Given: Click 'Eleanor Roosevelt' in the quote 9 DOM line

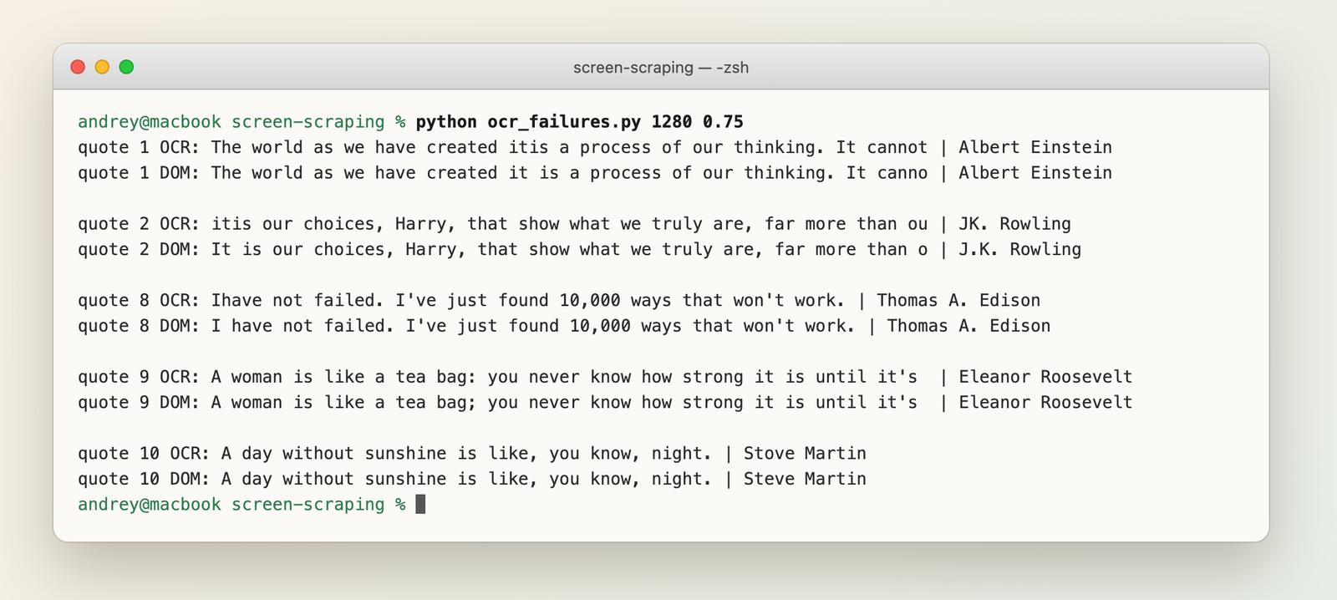Looking at the screenshot, I should [x=1045, y=403].
